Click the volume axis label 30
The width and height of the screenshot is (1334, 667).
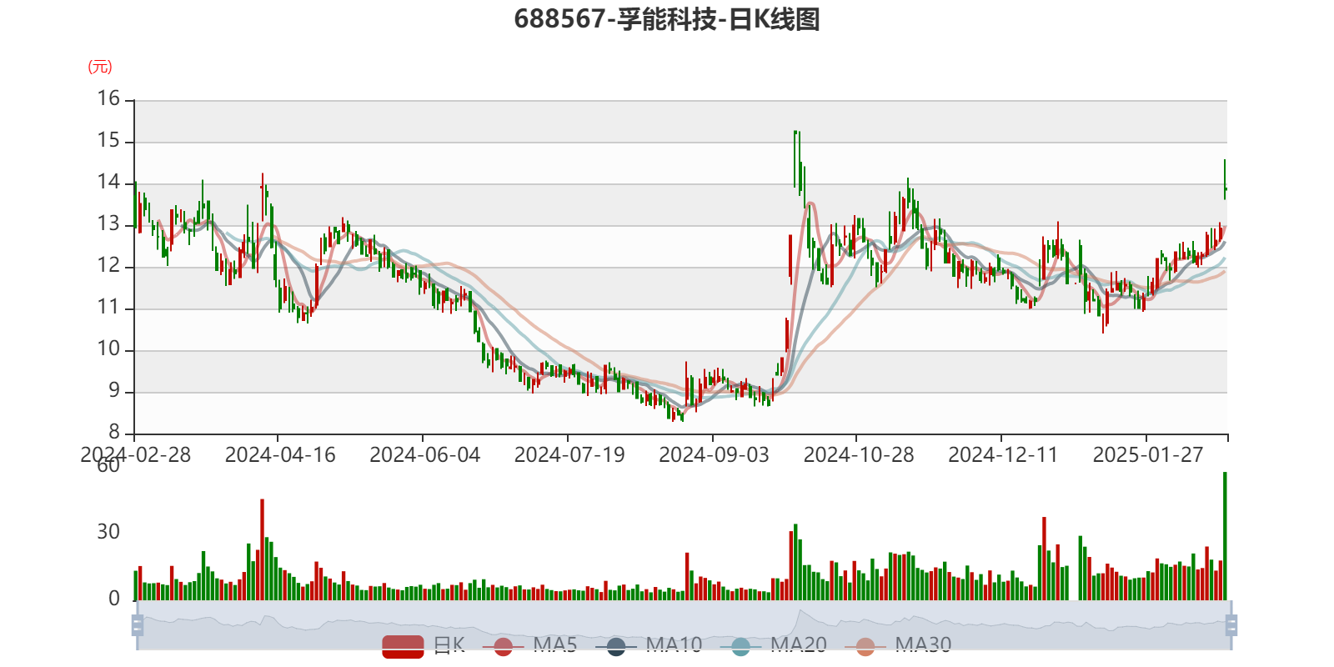click(108, 532)
